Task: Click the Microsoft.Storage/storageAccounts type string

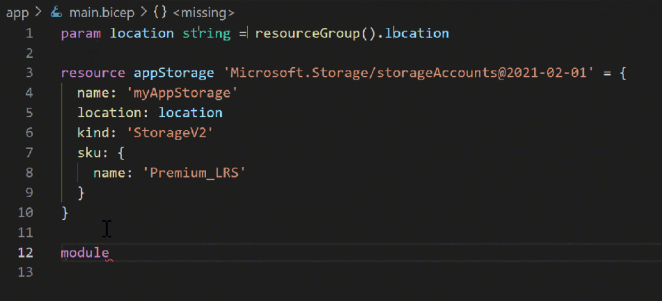Action: click(407, 73)
